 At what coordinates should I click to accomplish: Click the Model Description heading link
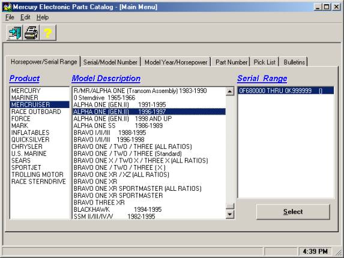pos(106,79)
